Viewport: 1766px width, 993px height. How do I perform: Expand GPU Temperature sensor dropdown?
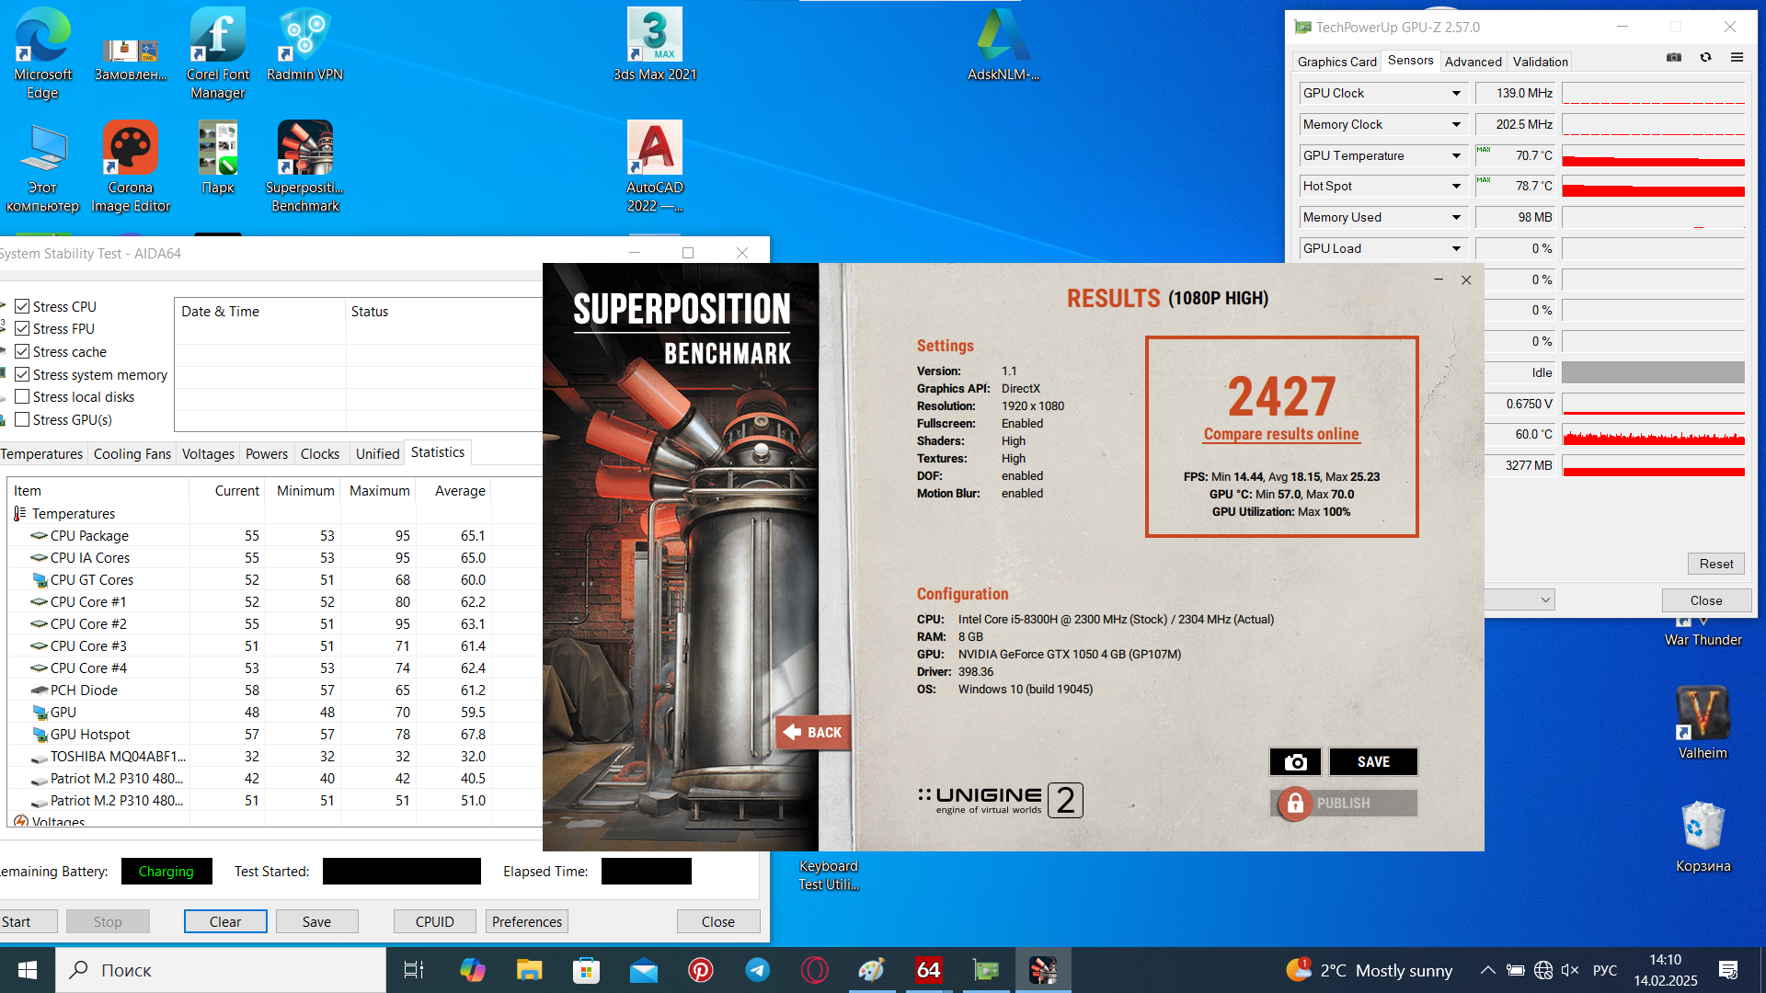pos(1456,155)
